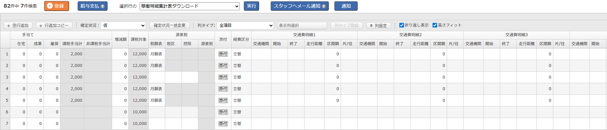
Task: Open the 稼働明細集計表ダウンロード dropdown
Action: click(190, 6)
